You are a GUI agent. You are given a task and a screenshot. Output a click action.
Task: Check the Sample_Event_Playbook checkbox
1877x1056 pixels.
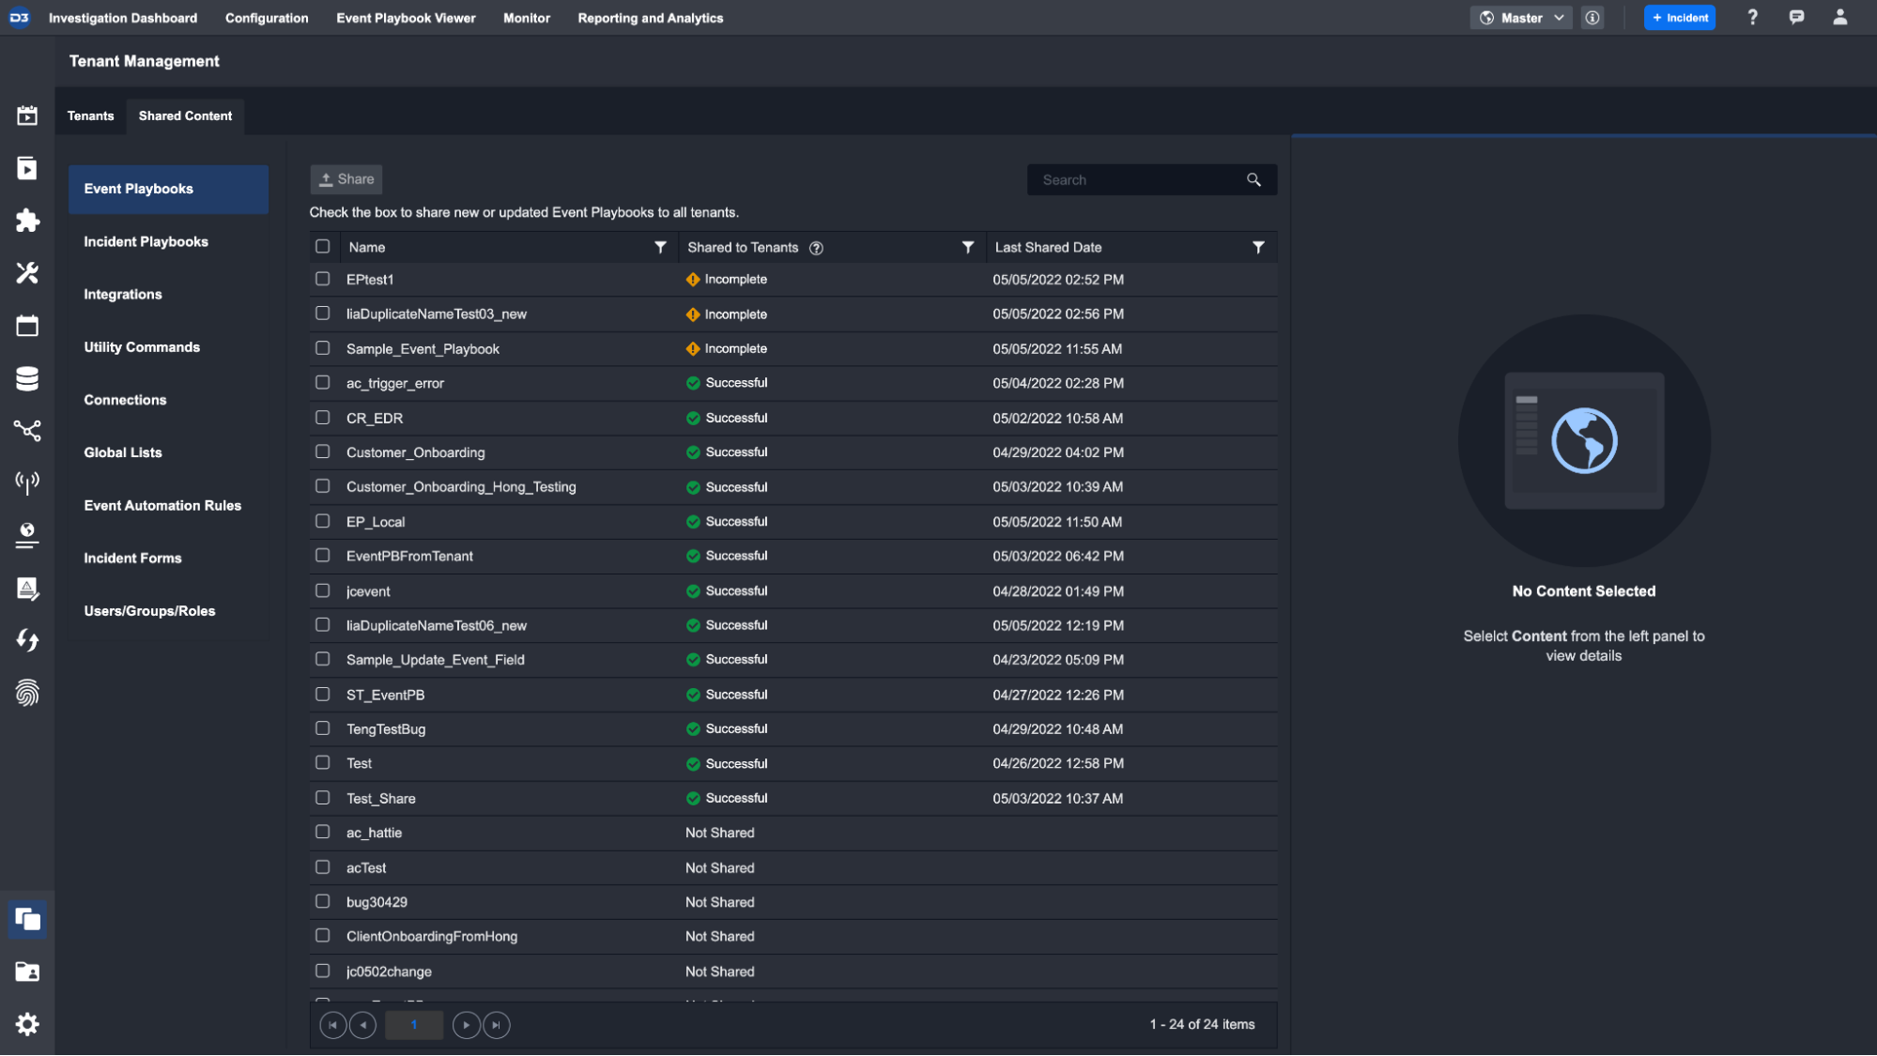point(323,348)
